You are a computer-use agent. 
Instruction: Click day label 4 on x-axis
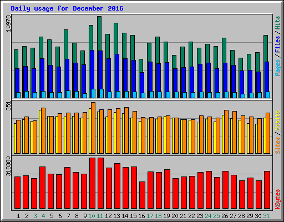[x=43, y=216]
